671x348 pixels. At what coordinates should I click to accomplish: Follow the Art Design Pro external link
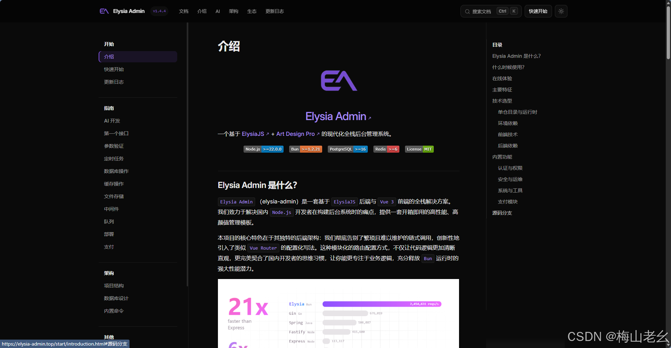(298, 134)
